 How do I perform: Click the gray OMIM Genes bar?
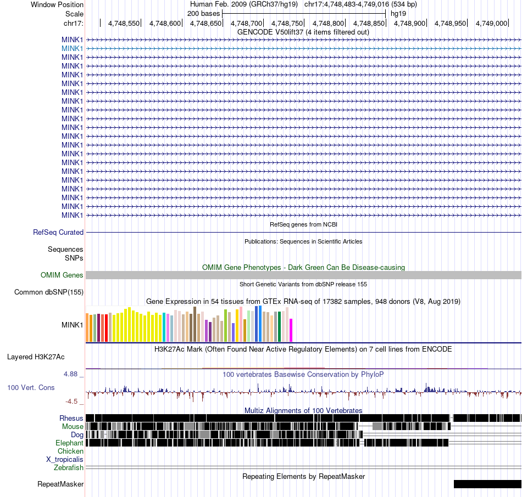coord(303,275)
